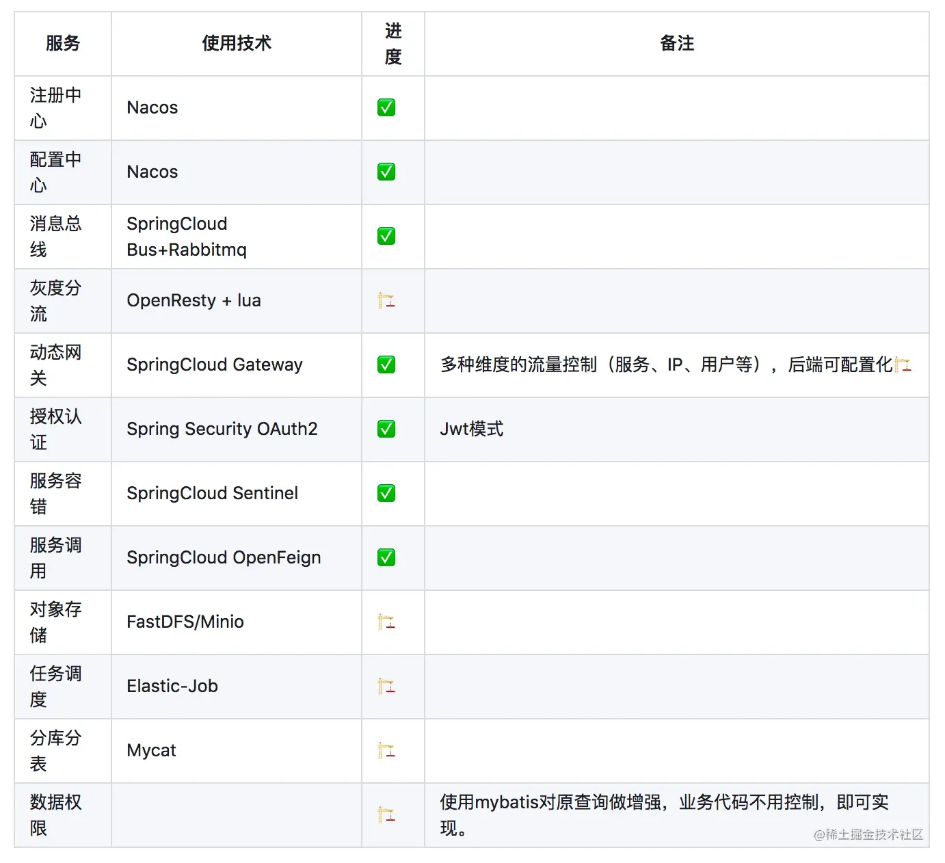
Task: Select the 消息总线 service cell
Action: click(63, 236)
